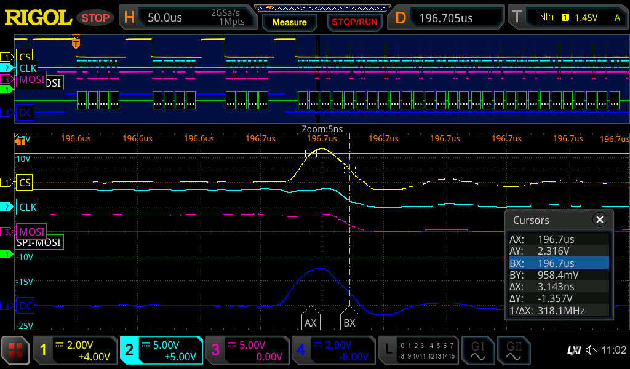Select the Nth trigger 1.45V settings
630x369 pixels.
(x=577, y=18)
